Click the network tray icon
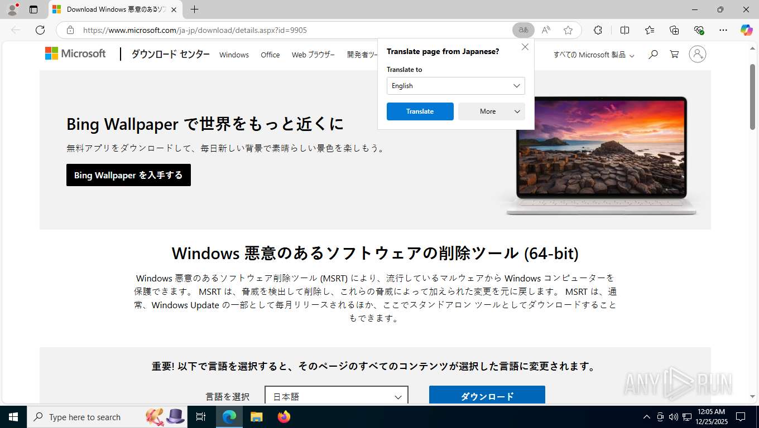 686,417
